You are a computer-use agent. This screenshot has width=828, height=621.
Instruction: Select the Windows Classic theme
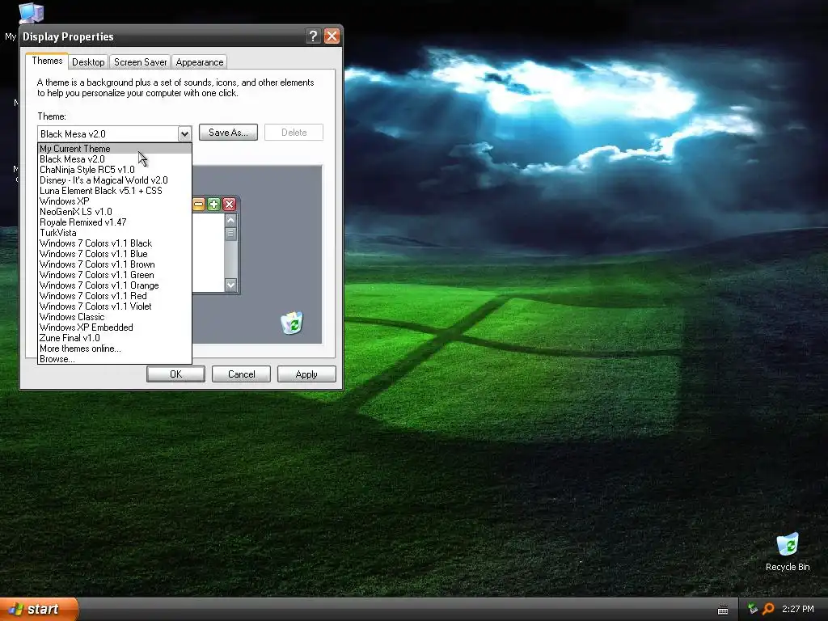pos(115,317)
